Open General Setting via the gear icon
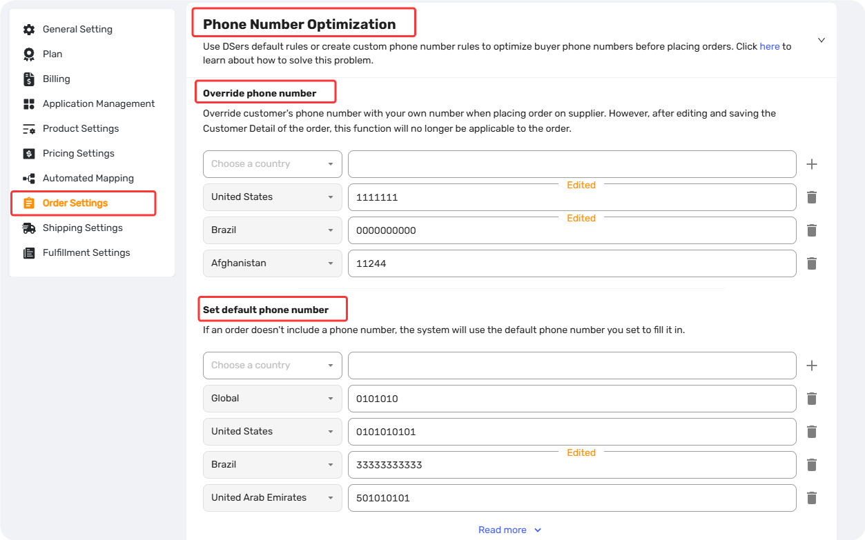 (x=29, y=30)
